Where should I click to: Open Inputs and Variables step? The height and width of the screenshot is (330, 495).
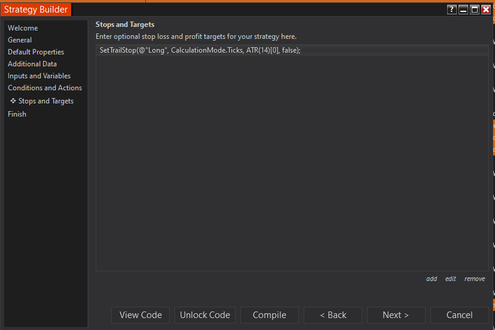click(x=39, y=76)
